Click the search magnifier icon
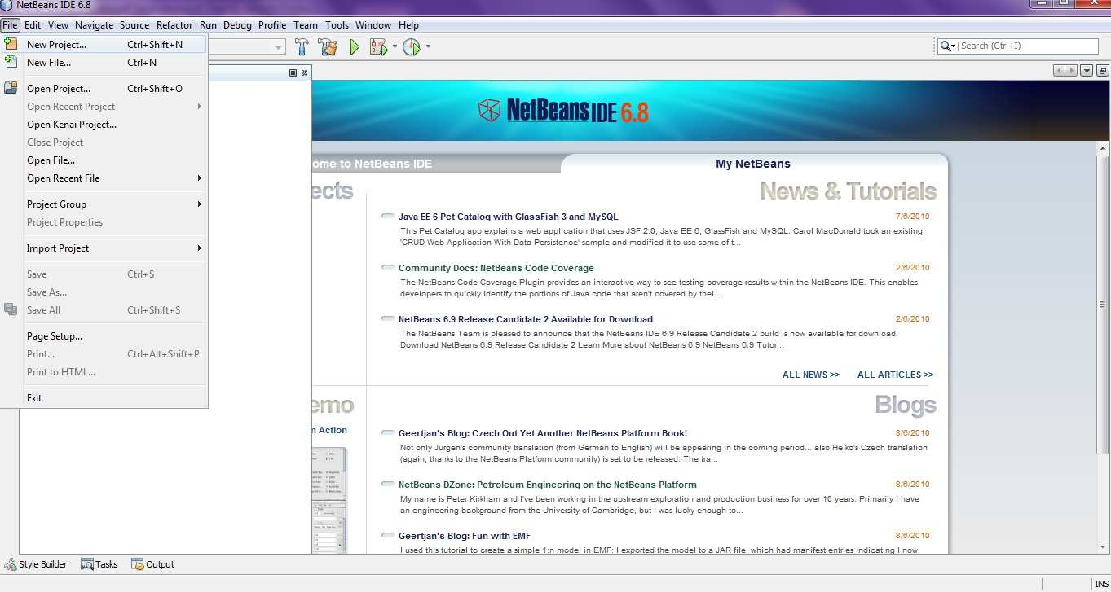The image size is (1111, 592). tap(945, 46)
